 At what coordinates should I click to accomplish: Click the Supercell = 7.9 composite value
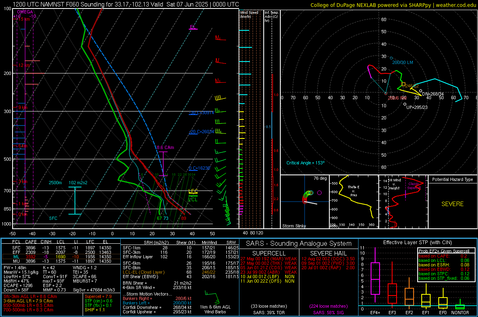tap(98, 296)
